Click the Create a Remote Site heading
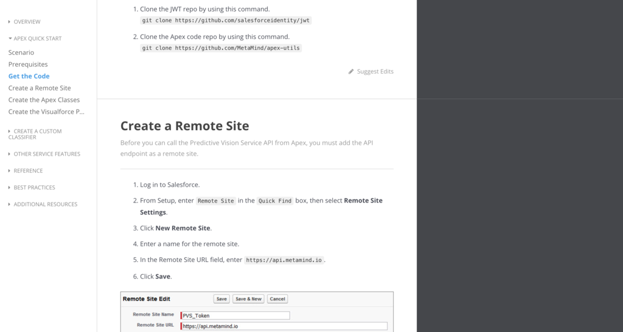This screenshot has height=332, width=623. click(185, 126)
